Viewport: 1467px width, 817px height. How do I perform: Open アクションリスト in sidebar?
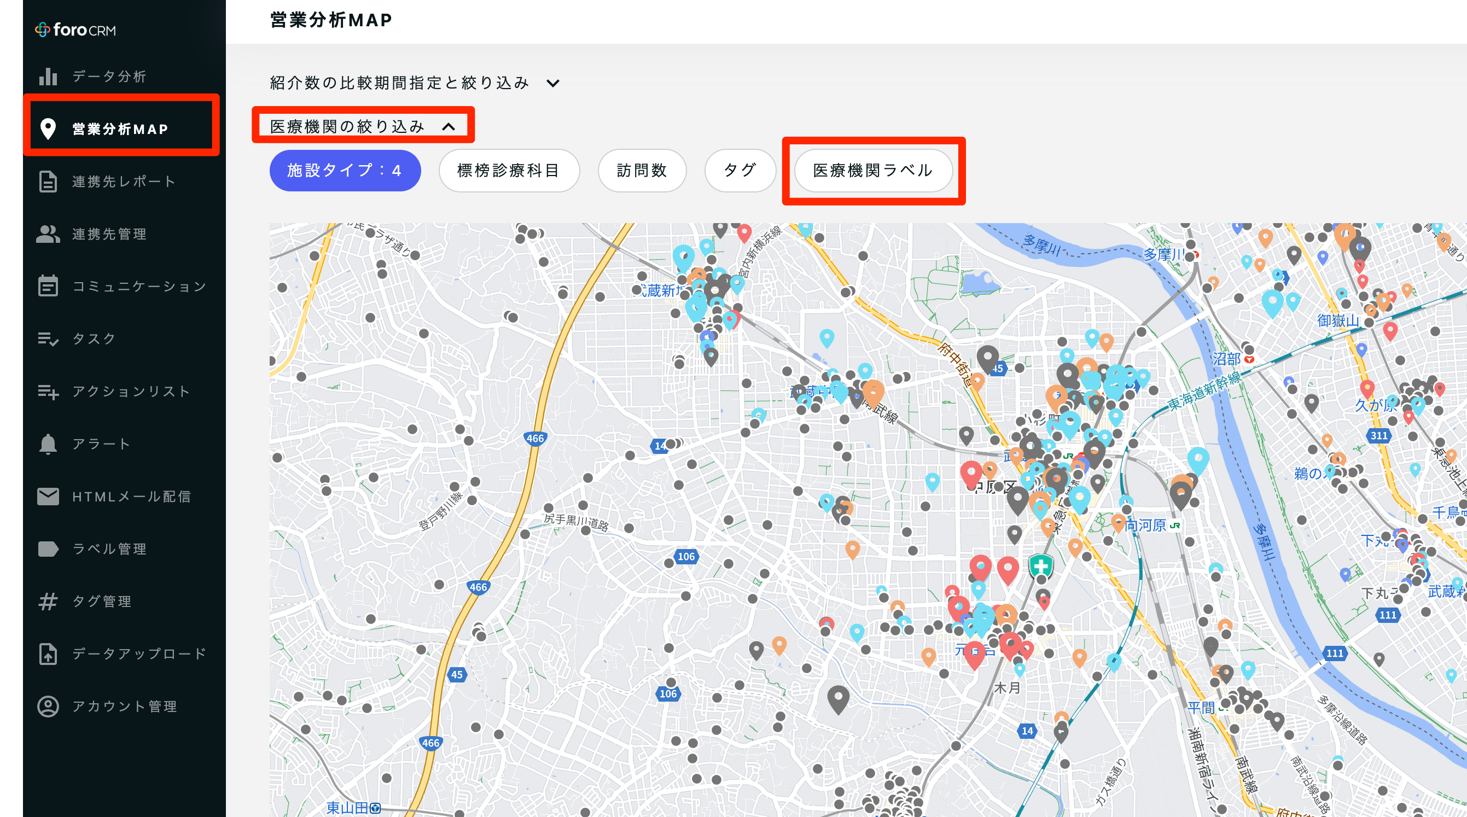132,391
